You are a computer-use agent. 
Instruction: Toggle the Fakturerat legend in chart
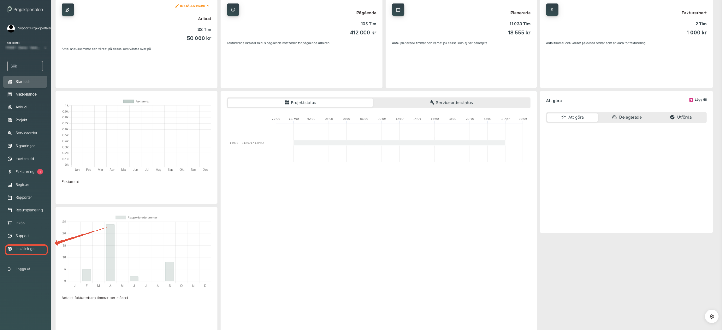(x=136, y=102)
